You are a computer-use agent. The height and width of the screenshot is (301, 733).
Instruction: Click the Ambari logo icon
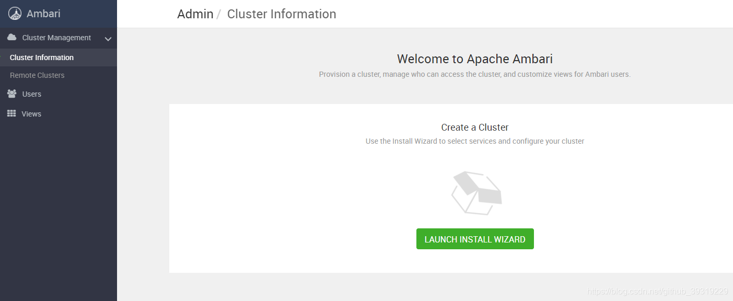pyautogui.click(x=15, y=14)
